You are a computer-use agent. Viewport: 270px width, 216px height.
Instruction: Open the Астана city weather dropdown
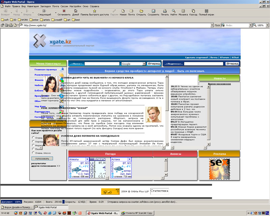tap(130, 159)
